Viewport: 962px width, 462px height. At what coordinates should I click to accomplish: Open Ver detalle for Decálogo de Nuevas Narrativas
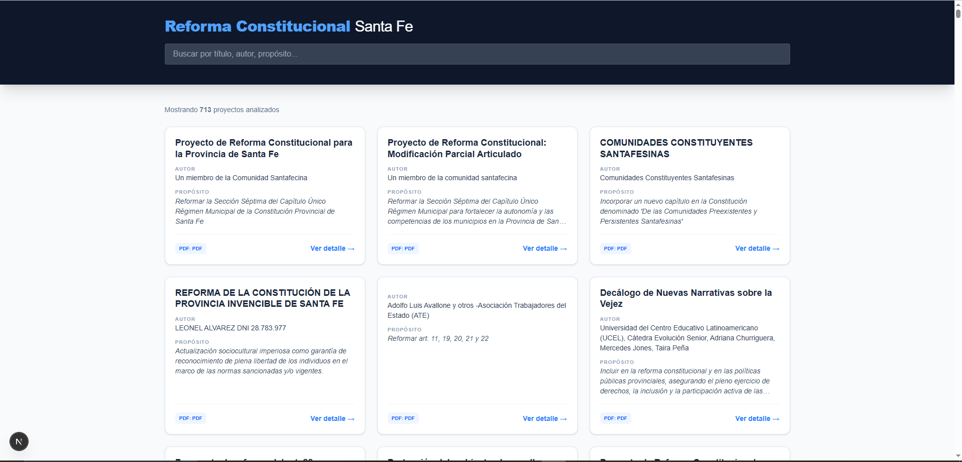tap(757, 419)
